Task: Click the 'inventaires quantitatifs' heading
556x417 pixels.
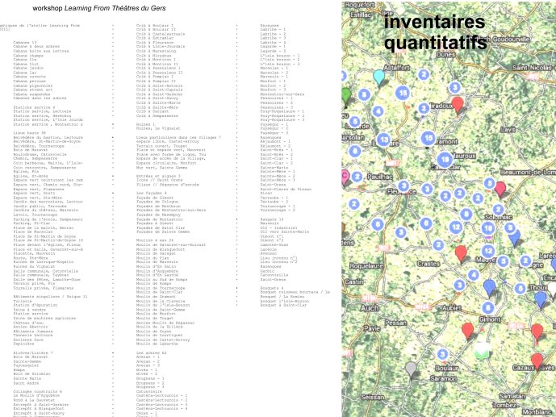Action: tap(436, 32)
